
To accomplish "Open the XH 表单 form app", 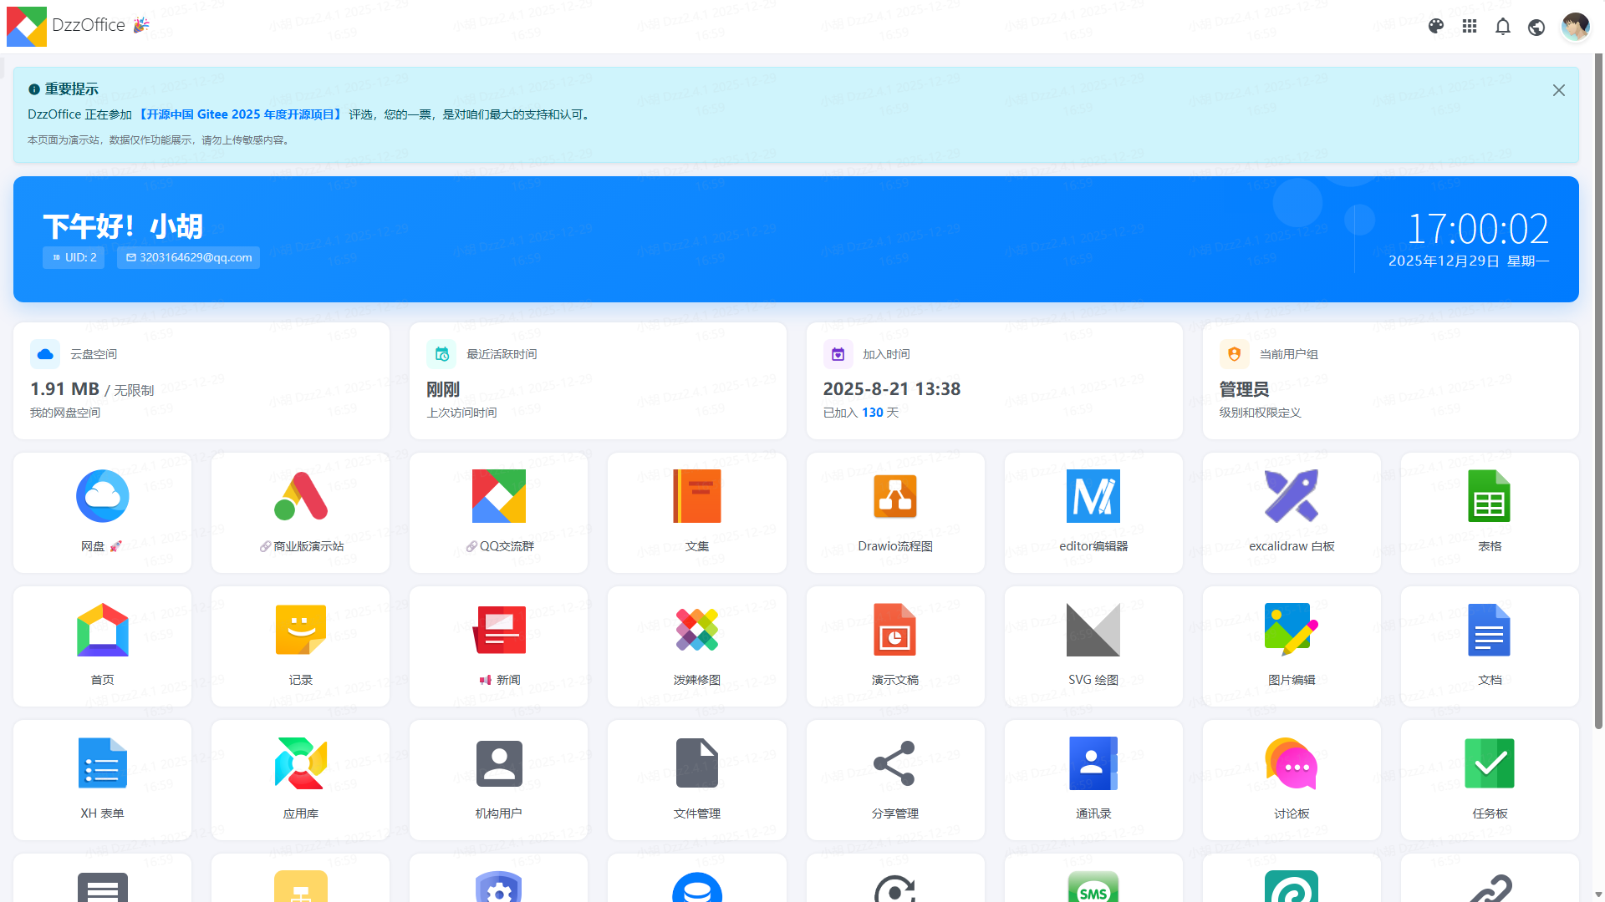I will click(102, 779).
